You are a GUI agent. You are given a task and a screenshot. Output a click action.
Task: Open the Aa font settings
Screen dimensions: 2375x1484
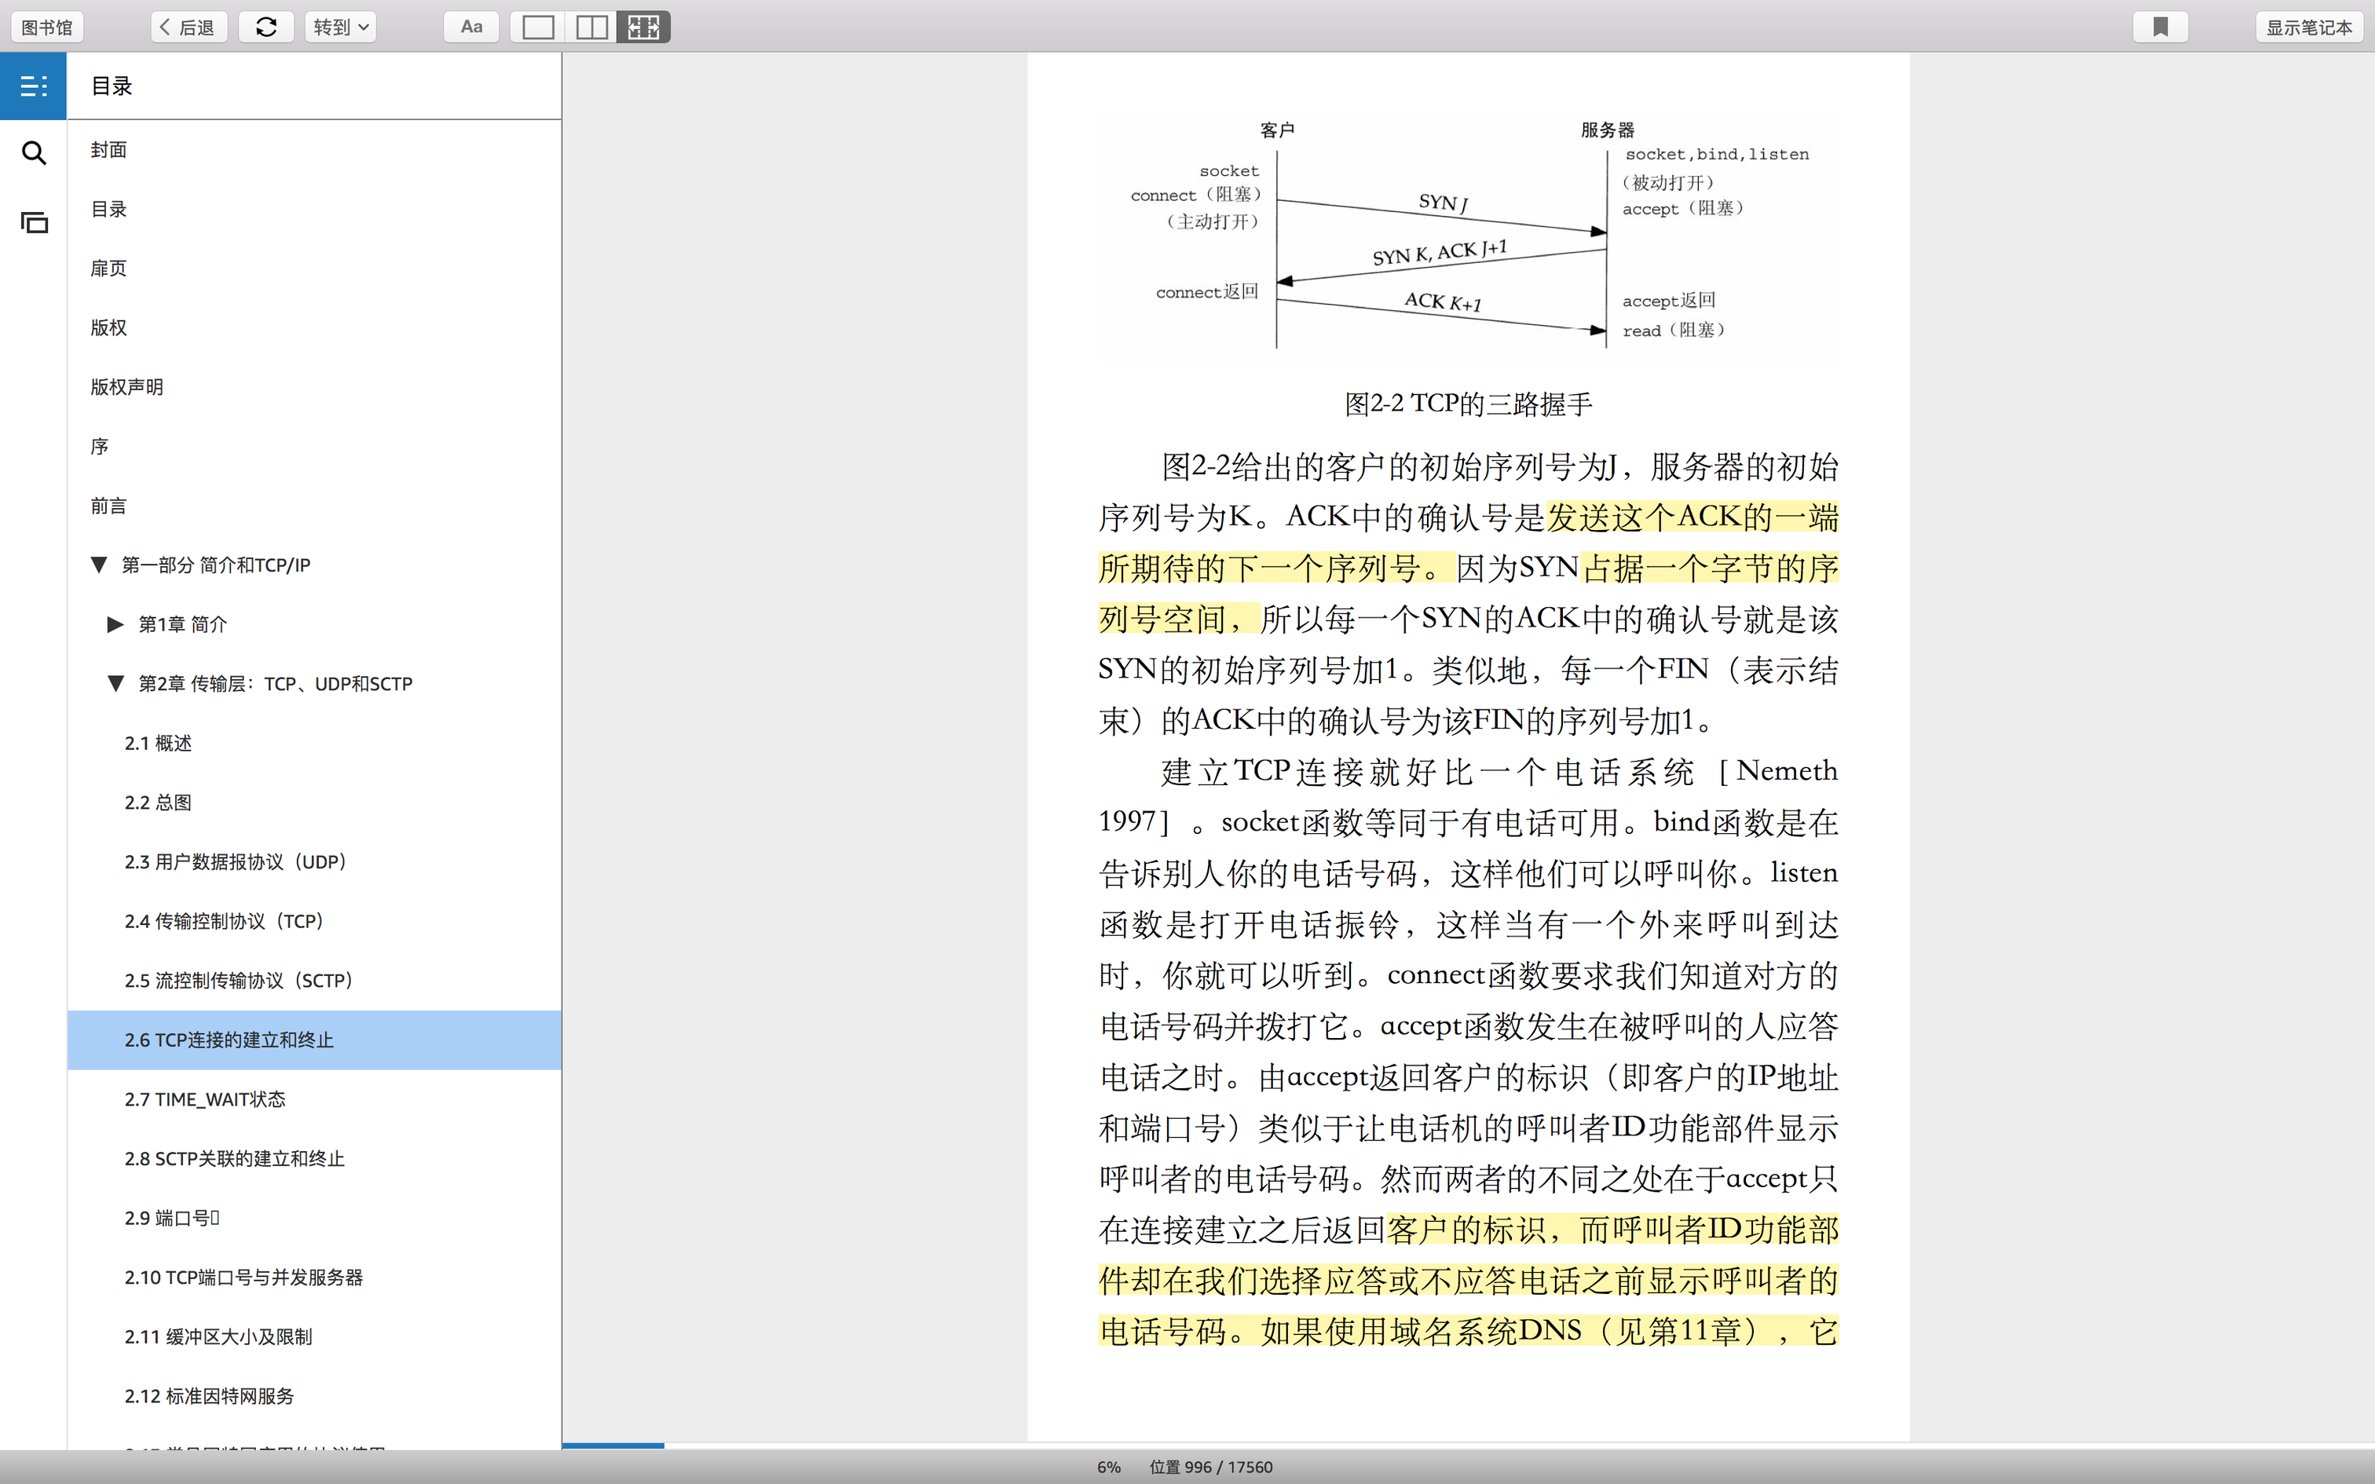coord(471,27)
